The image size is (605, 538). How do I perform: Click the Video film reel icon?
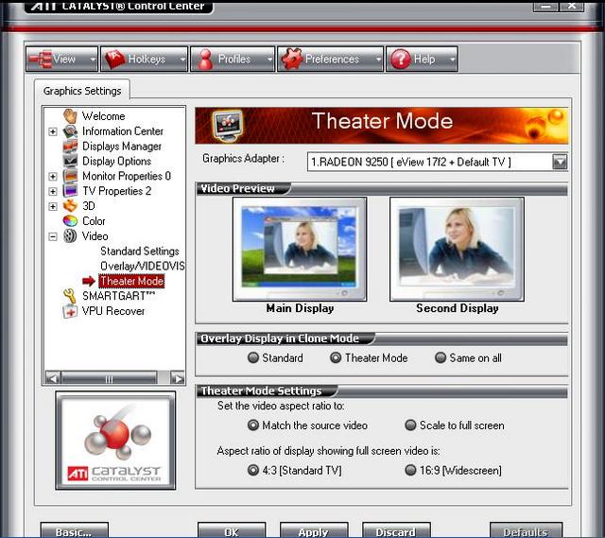(70, 235)
